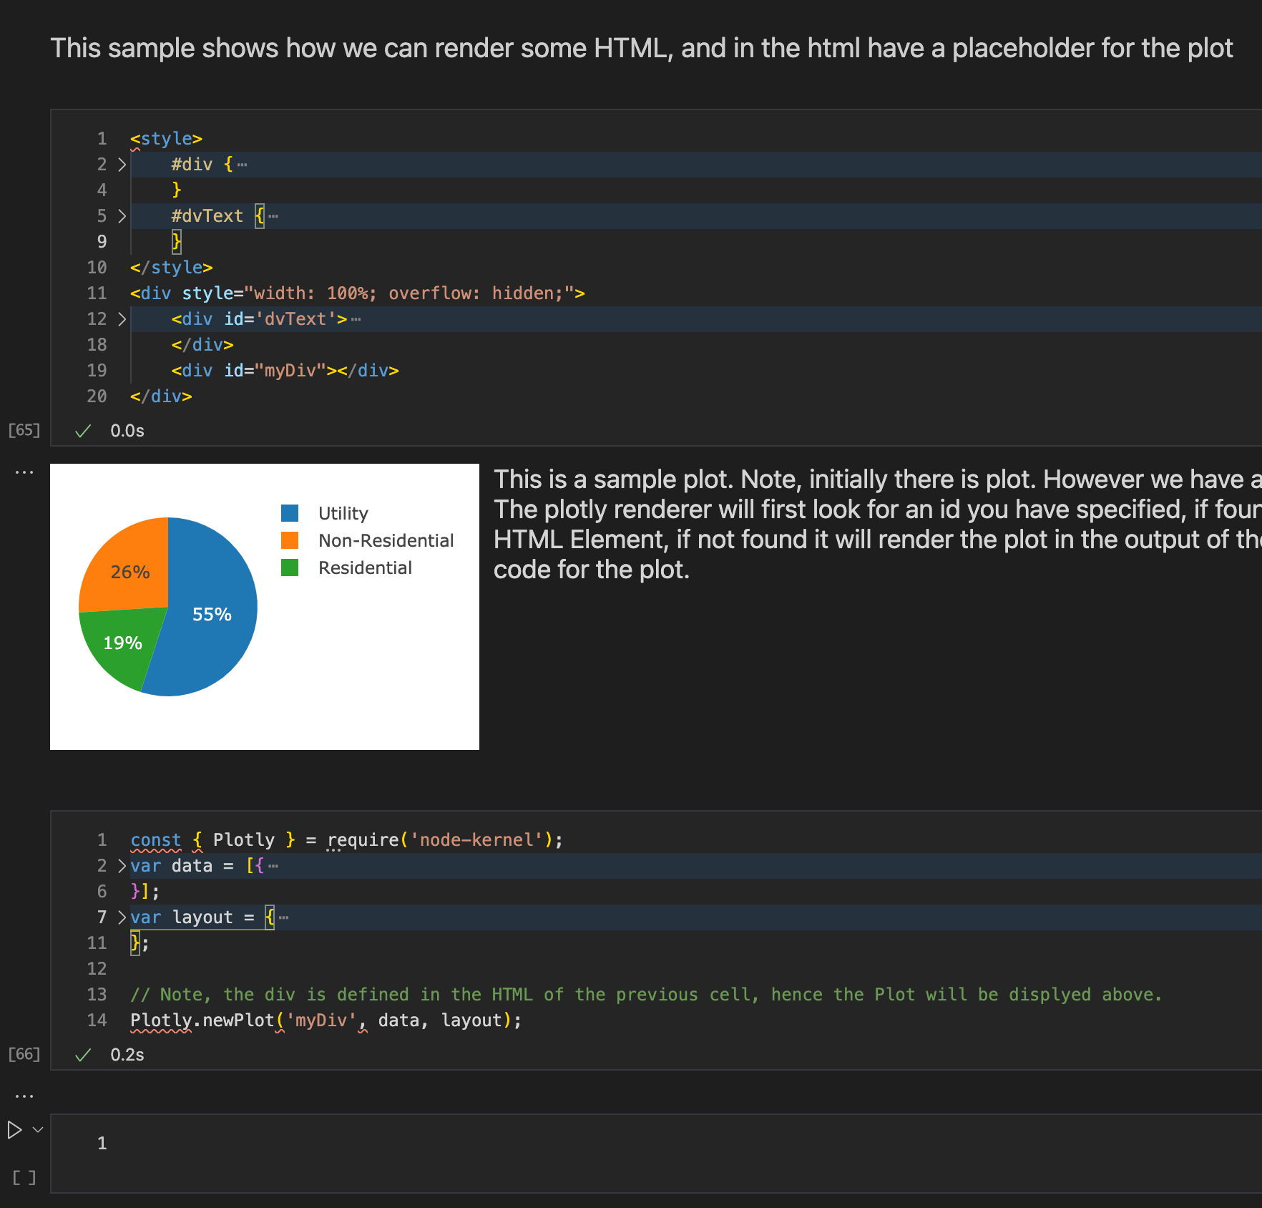Toggle Residential legend swatch
This screenshot has height=1208, width=1262.
point(290,568)
